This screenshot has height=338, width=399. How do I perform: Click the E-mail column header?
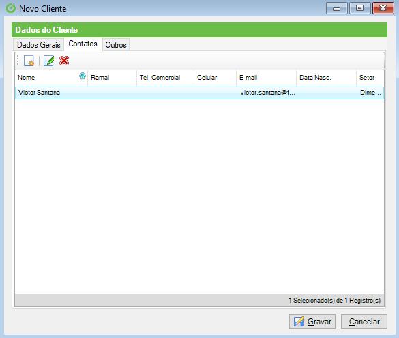(266, 78)
